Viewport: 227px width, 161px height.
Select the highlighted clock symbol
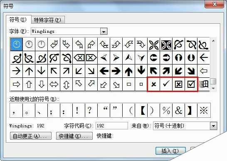pyautogui.click(x=17, y=44)
